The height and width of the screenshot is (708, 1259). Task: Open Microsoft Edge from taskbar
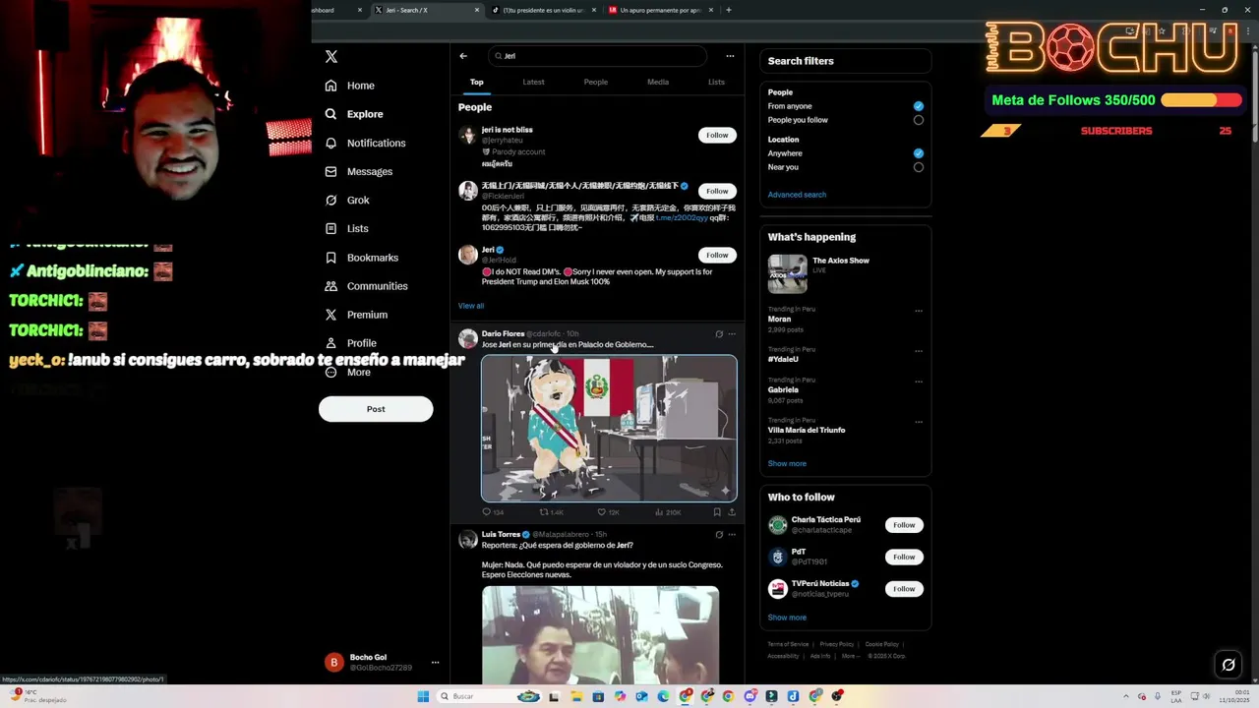(x=663, y=696)
